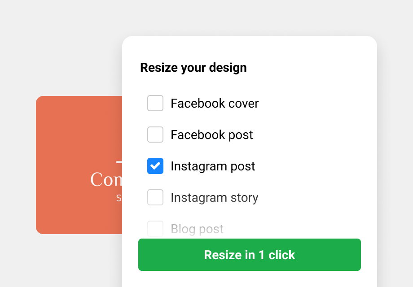Image resolution: width=413 pixels, height=287 pixels.
Task: Click the "Facebook cover" label text
Action: 215,104
